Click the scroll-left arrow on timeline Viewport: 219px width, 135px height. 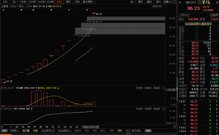(2, 127)
